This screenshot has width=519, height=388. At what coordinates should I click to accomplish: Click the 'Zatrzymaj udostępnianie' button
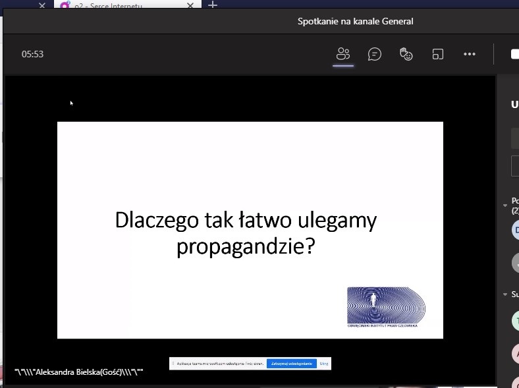[291, 364]
